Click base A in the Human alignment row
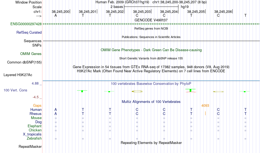 click(56, 109)
